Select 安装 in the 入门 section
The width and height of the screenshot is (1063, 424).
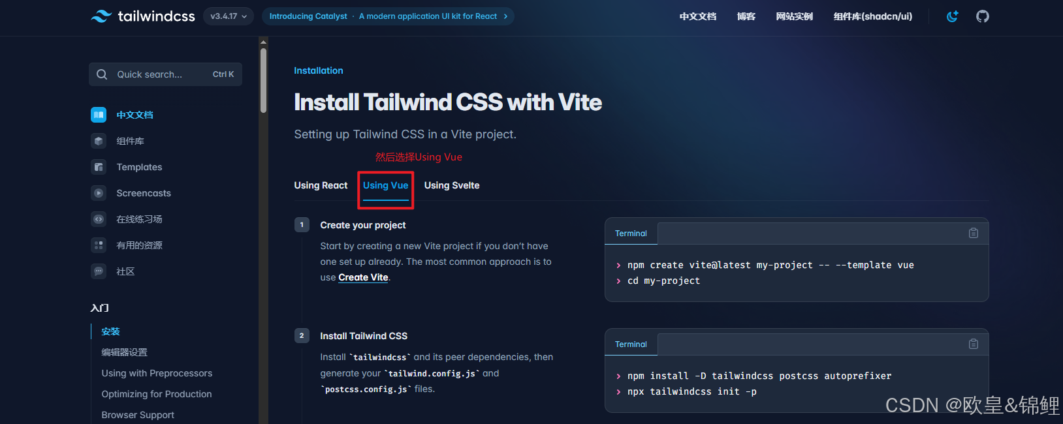click(110, 331)
